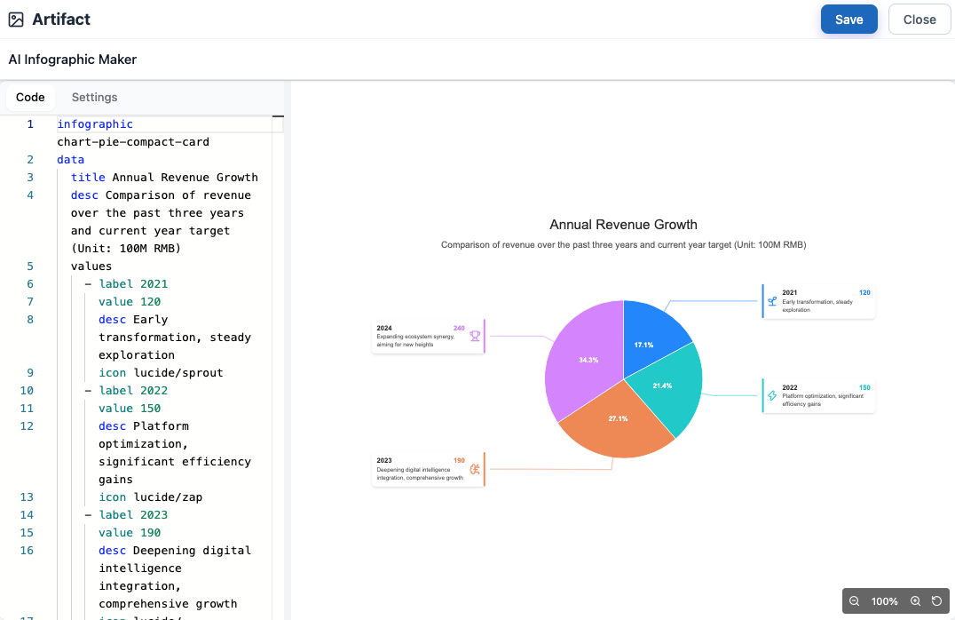This screenshot has width=955, height=620.
Task: Zoom in the infographic preview
Action: tap(915, 601)
